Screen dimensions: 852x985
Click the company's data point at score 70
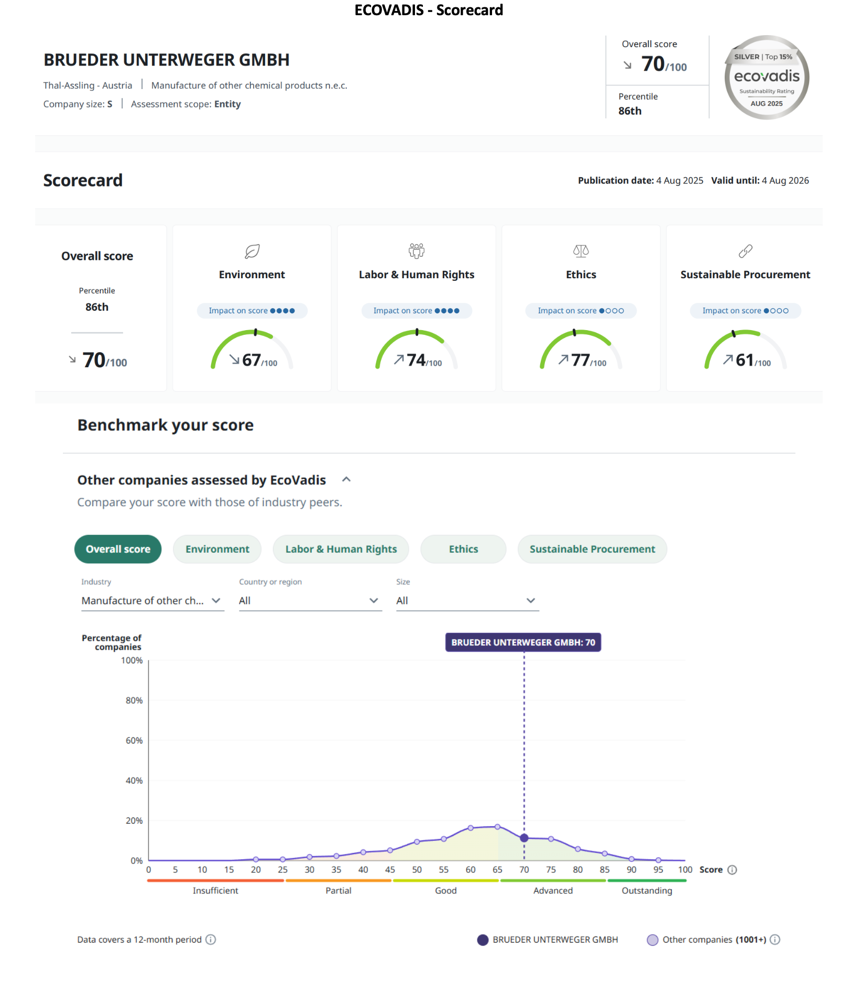(x=524, y=838)
